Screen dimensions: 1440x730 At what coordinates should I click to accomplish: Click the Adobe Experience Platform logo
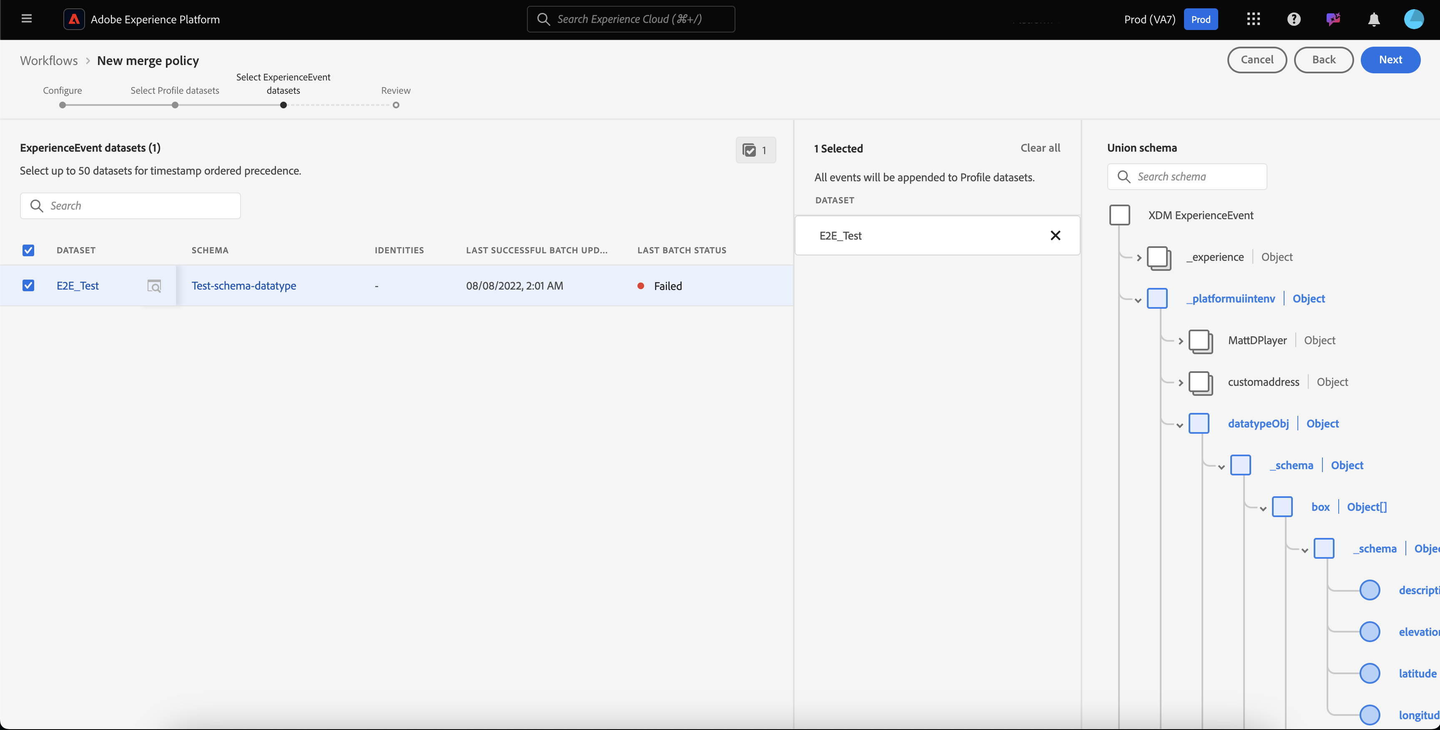(x=74, y=19)
